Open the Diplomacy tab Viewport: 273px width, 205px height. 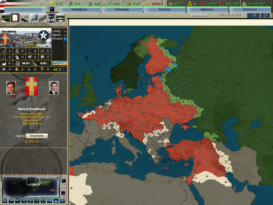(207, 9)
